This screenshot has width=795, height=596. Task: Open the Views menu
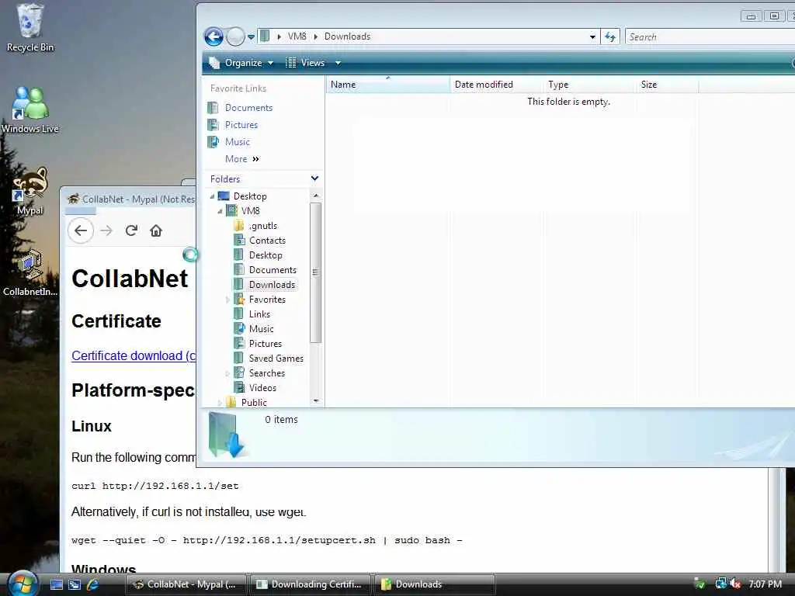pos(306,63)
